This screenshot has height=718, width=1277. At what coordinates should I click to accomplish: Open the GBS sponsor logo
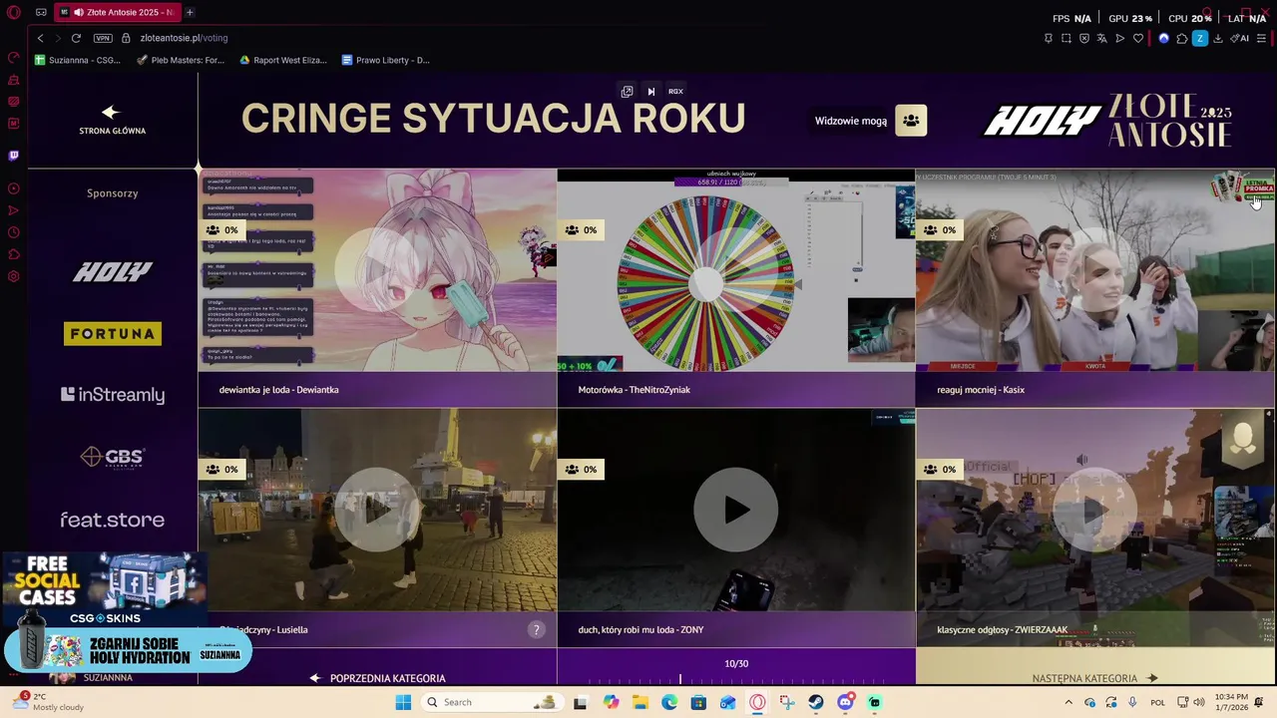112,457
